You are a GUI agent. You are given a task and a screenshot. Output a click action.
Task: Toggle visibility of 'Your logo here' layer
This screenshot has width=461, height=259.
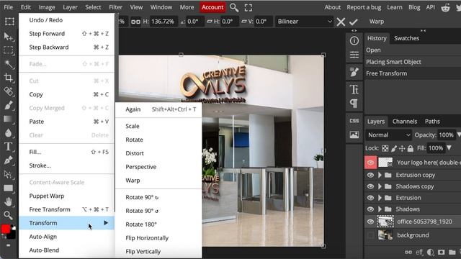coord(370,163)
